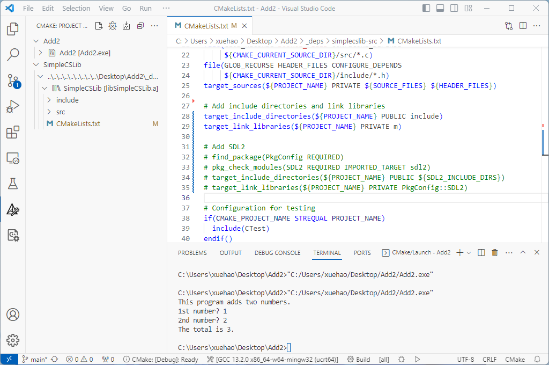Screen dimensions: 549x365
Task: Click CMake: [Debug]: Ready in status bar
Action: (161, 359)
